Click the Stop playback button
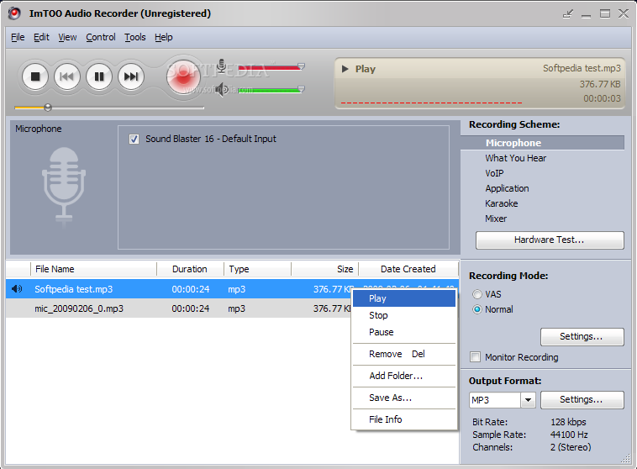 pos(35,76)
